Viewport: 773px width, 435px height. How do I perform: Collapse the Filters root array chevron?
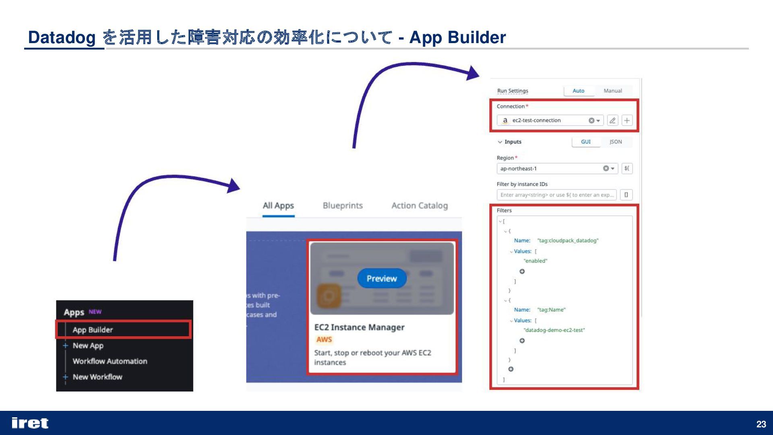pyautogui.click(x=500, y=222)
